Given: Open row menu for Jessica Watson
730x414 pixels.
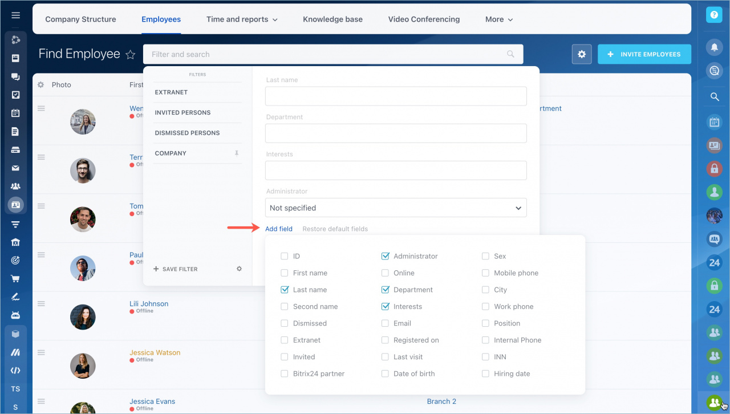Looking at the screenshot, I should [41, 352].
